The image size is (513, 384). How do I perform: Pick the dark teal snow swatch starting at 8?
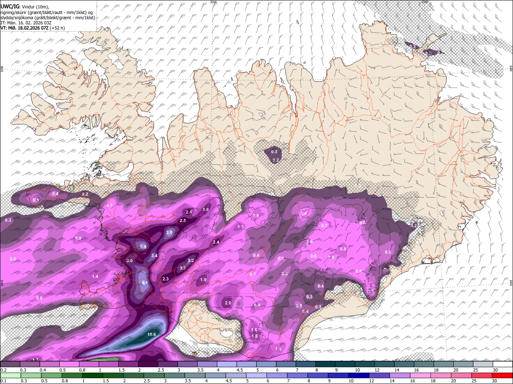tap(325, 364)
